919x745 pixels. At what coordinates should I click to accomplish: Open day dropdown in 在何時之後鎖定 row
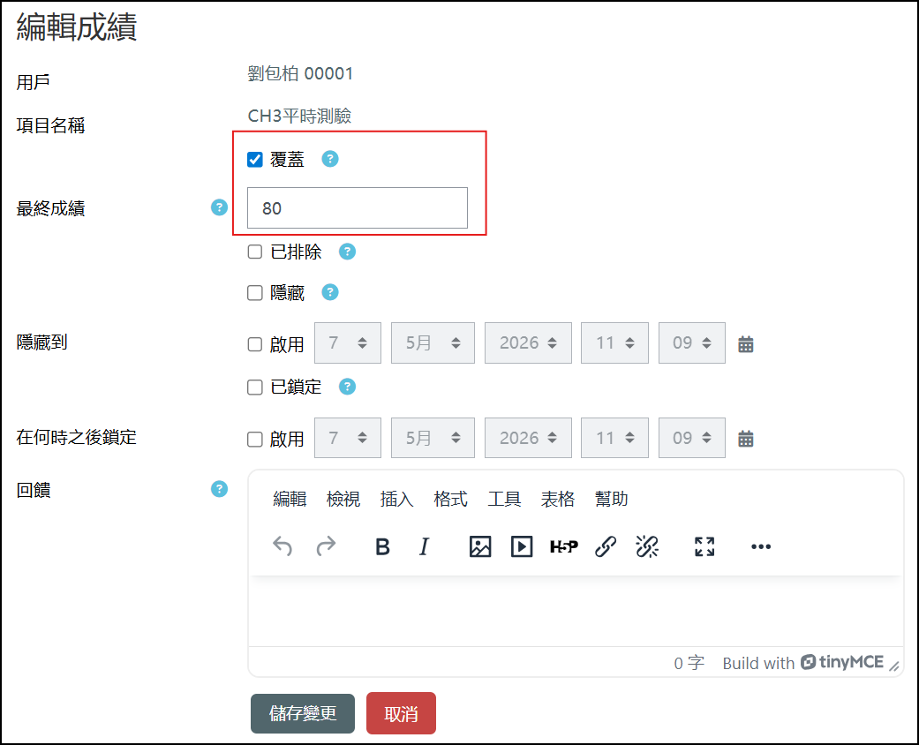pyautogui.click(x=348, y=438)
